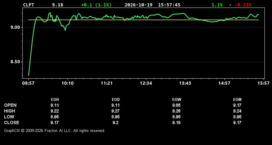The width and height of the screenshot is (272, 145).
Task: Select EOH close value 9.17
Action: [x=55, y=123]
